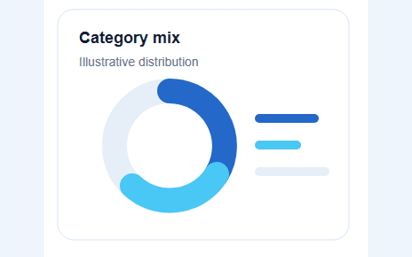
Task: Select the light blue donut chart segment
Action: [x=175, y=198]
